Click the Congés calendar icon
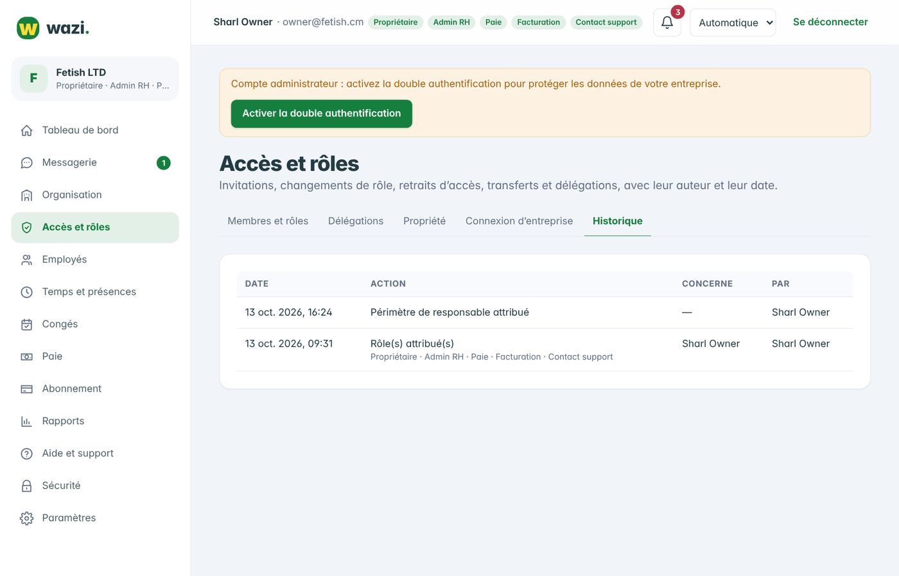Screen dimensions: 899x576 pos(26,324)
